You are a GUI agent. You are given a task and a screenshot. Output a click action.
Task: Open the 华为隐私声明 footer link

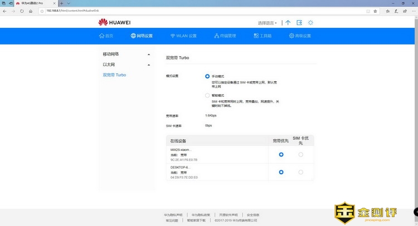173,214
